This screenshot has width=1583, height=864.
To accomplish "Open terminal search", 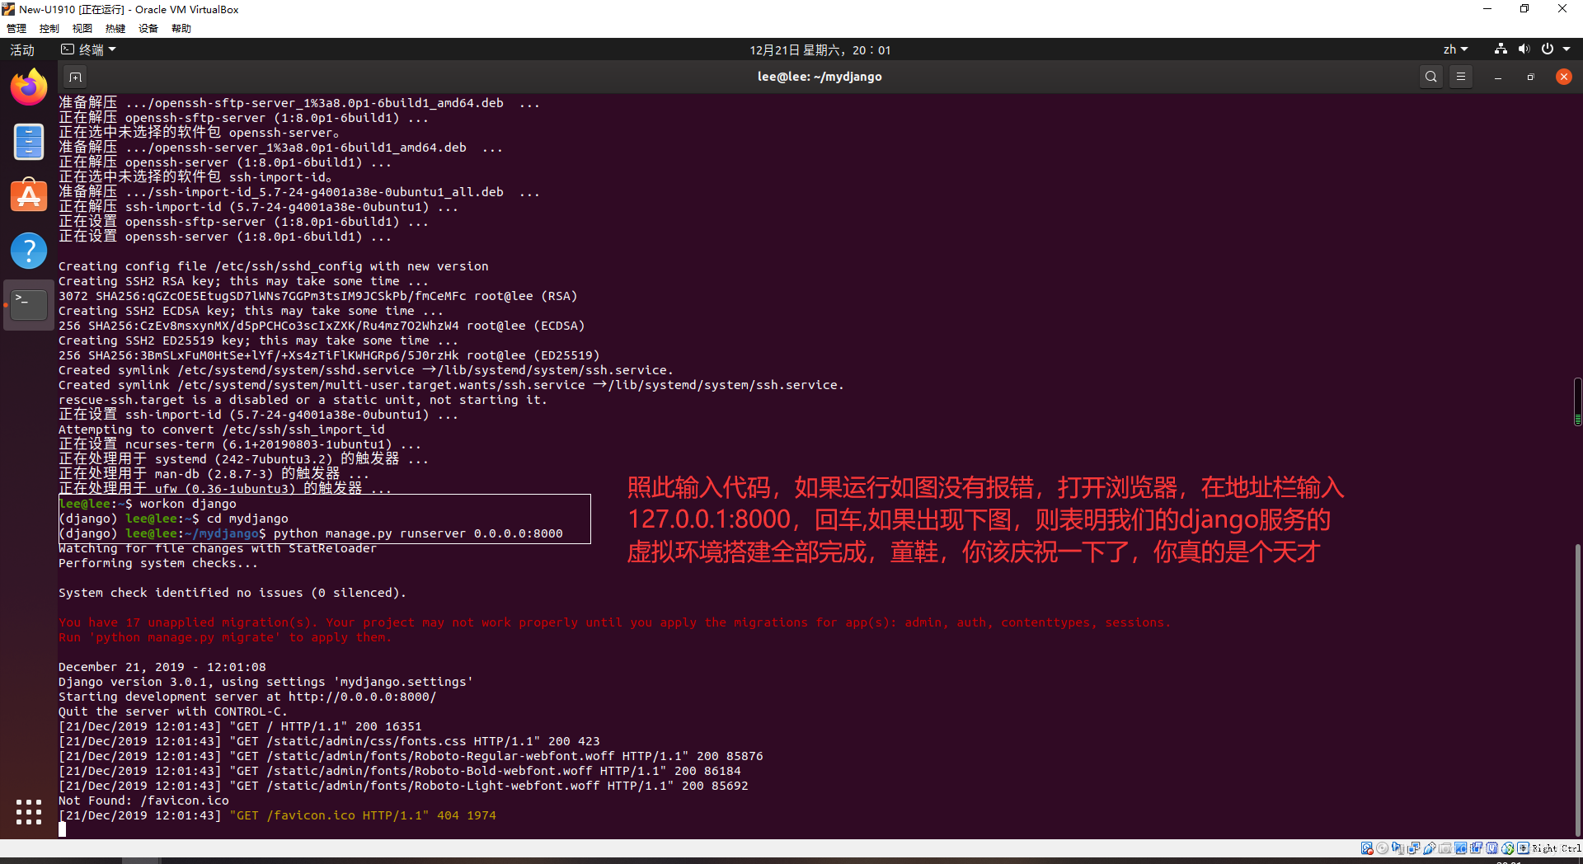I will [1431, 77].
